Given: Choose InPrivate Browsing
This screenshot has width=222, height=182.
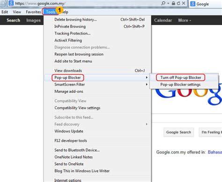Looking at the screenshot, I should click(97, 27).
